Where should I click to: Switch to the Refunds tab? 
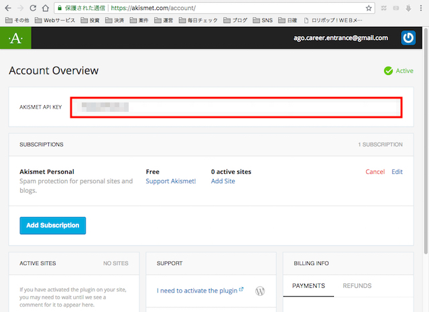pos(357,286)
